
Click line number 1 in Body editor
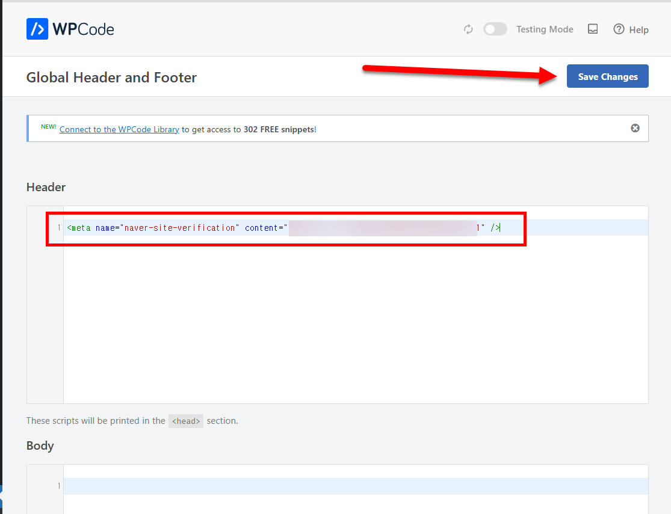(59, 486)
